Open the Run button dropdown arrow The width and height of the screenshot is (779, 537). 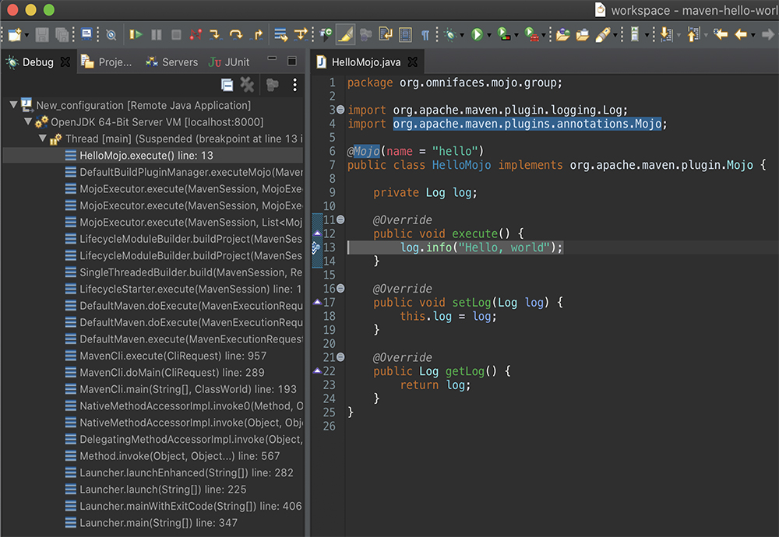click(488, 35)
